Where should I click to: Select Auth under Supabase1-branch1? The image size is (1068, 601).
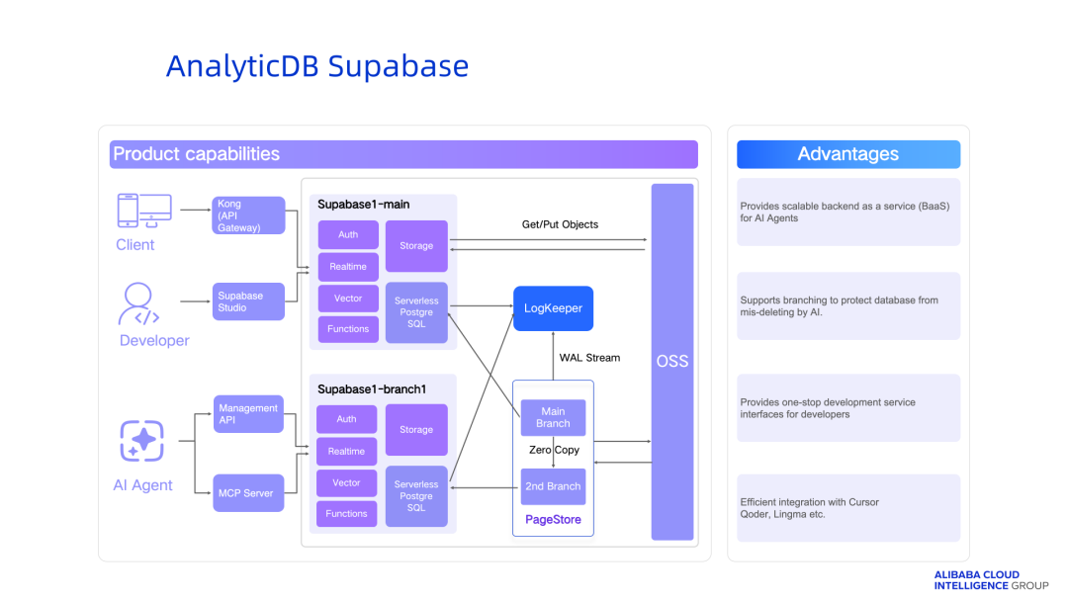347,419
